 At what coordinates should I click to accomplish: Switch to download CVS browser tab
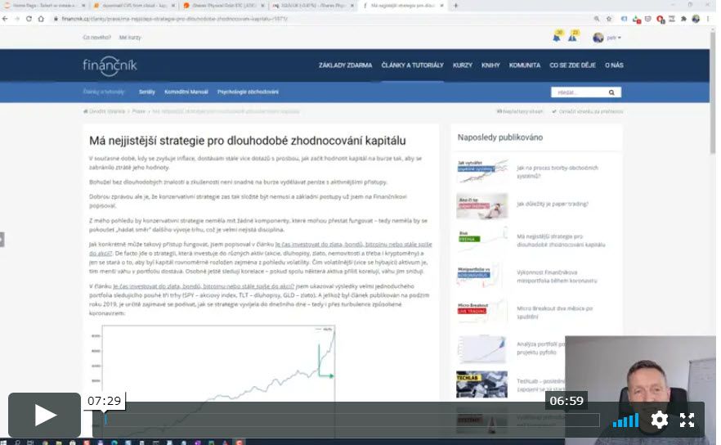(134, 6)
